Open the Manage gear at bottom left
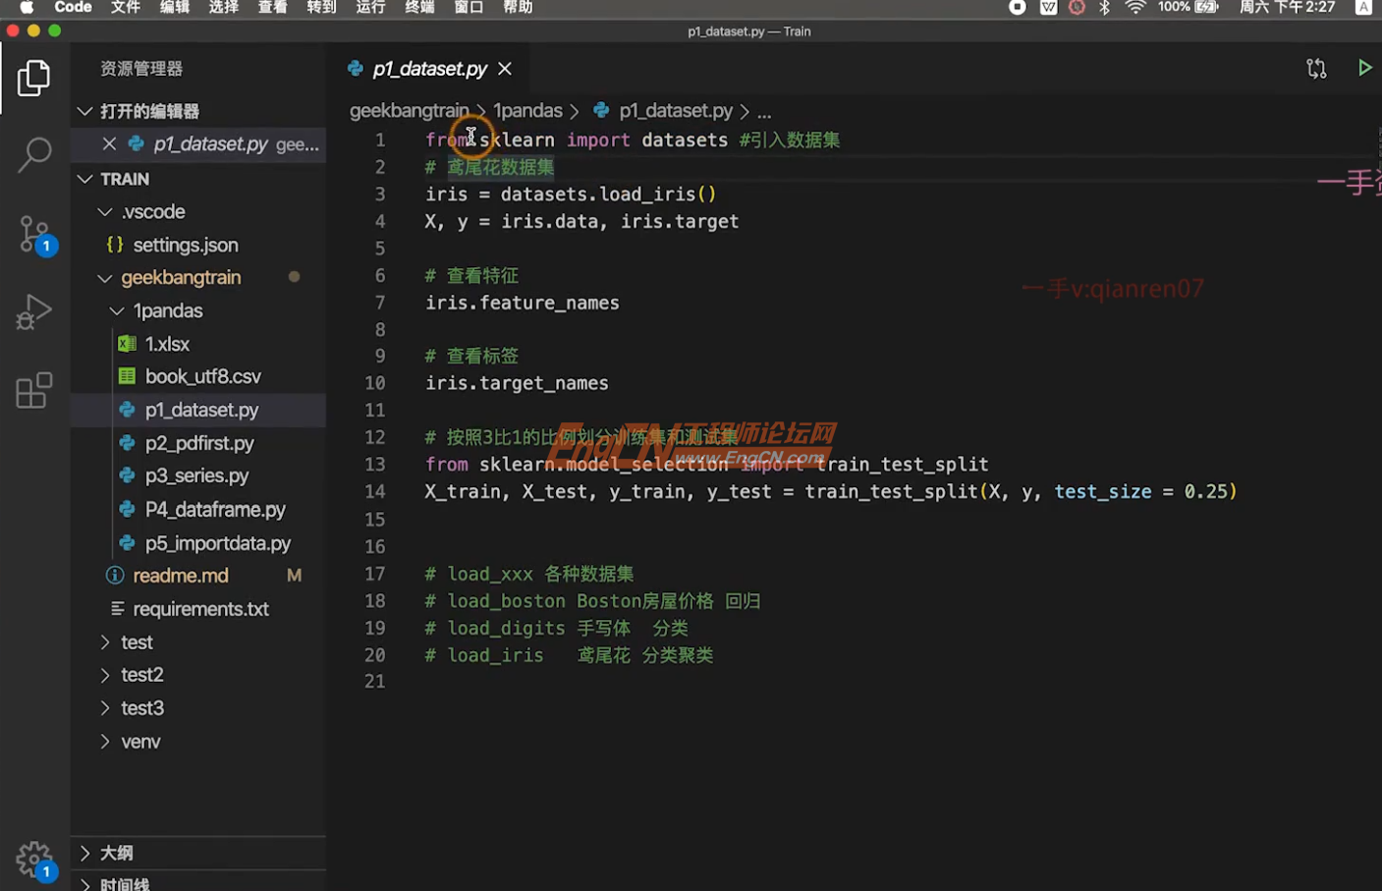The width and height of the screenshot is (1382, 891). tap(34, 857)
